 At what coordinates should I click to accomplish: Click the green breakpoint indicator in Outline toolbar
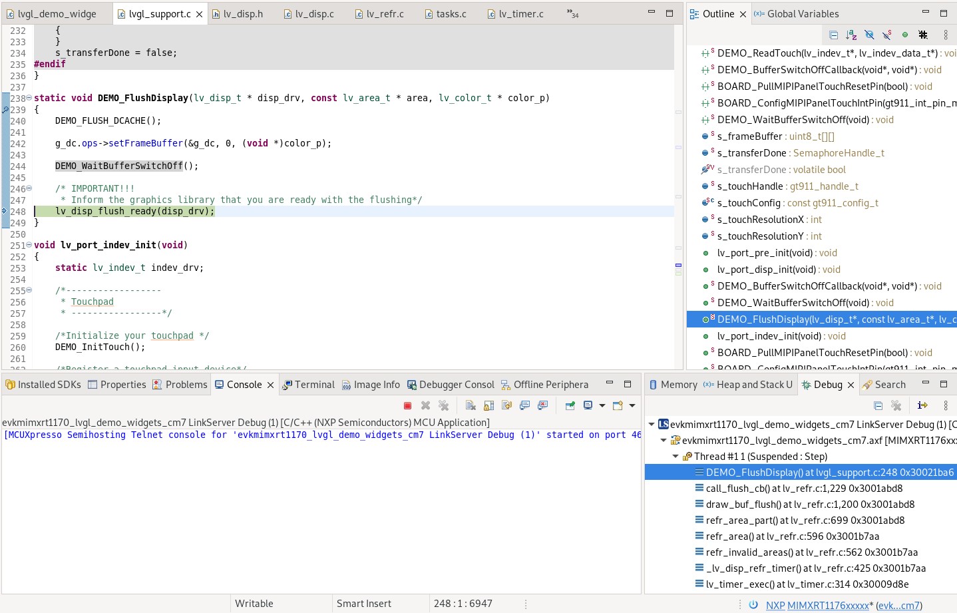(905, 35)
